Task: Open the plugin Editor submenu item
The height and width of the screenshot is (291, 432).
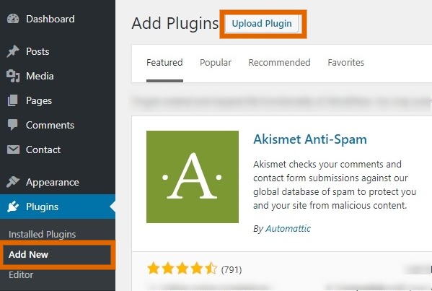Action: [21, 274]
